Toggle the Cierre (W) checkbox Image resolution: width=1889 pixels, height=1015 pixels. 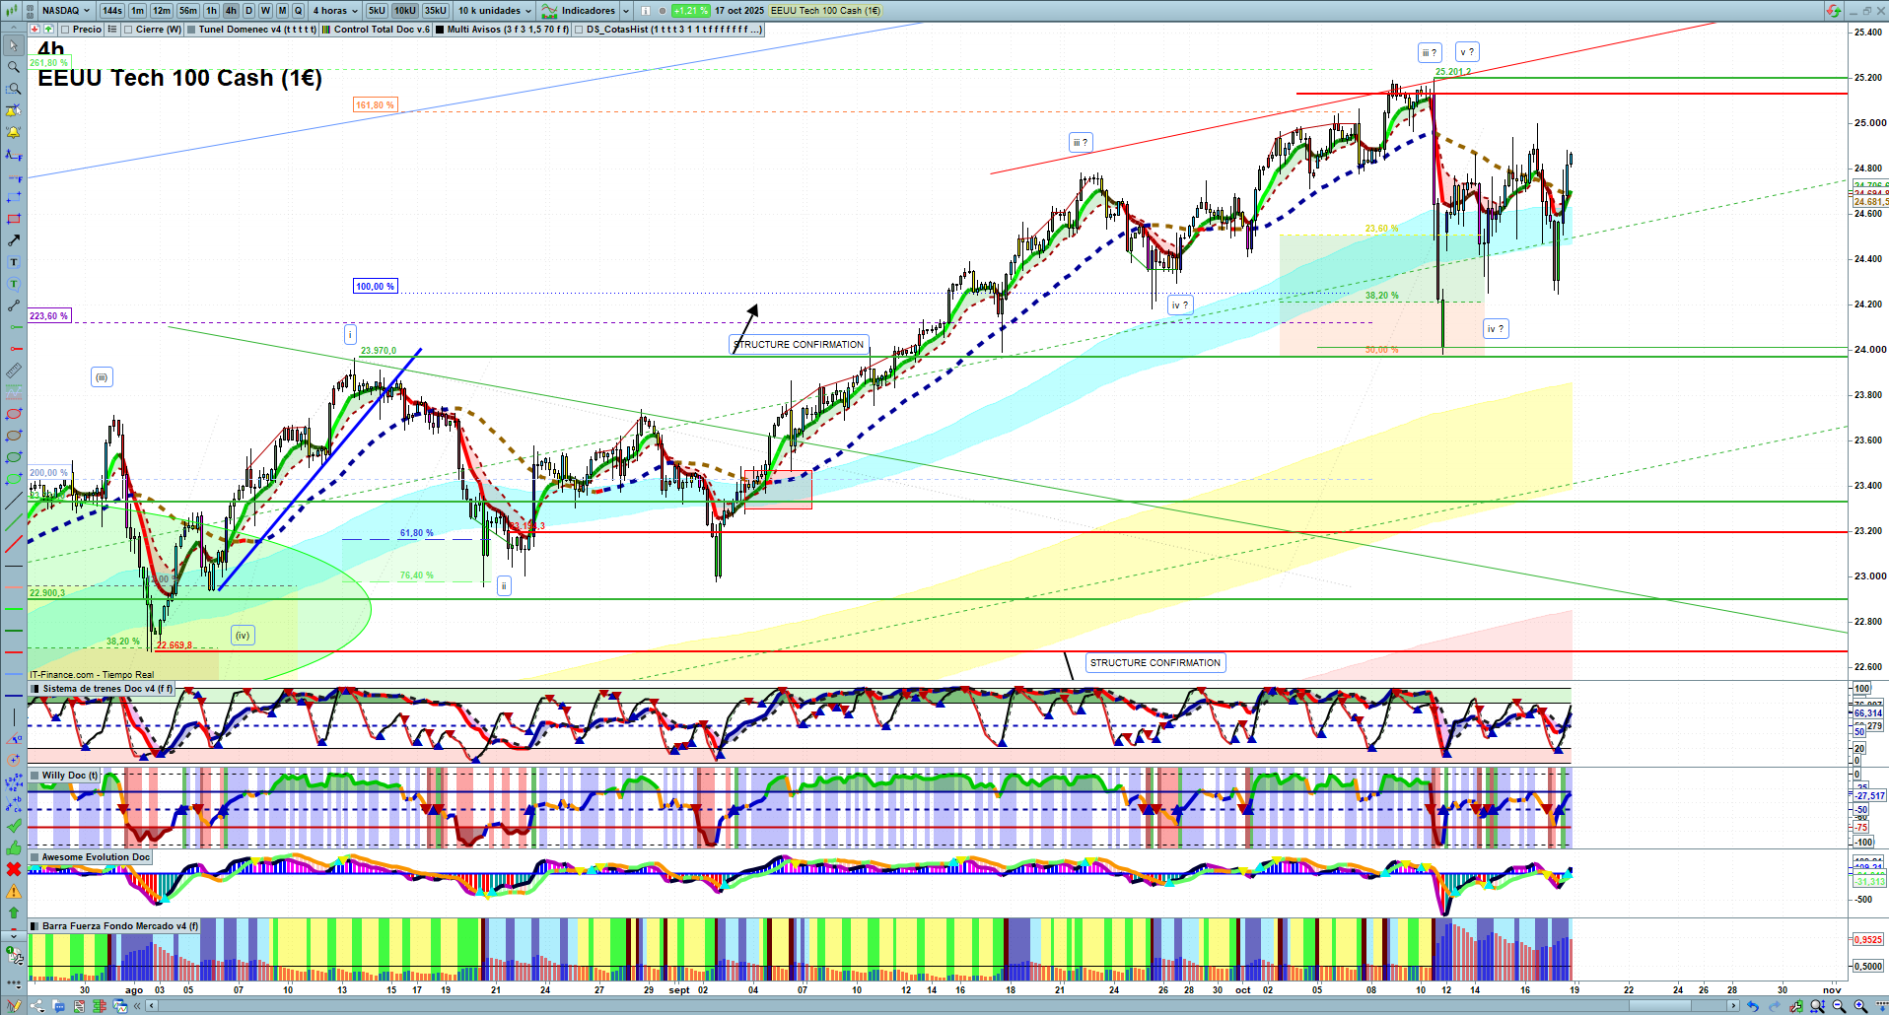click(x=128, y=30)
